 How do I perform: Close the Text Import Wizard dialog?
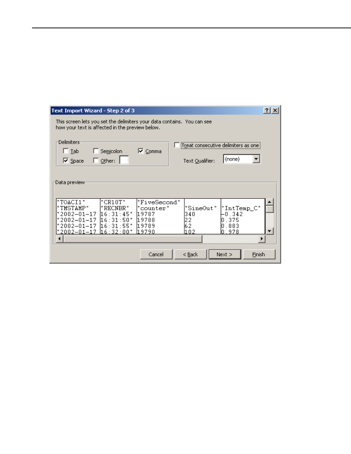pyautogui.click(x=275, y=111)
